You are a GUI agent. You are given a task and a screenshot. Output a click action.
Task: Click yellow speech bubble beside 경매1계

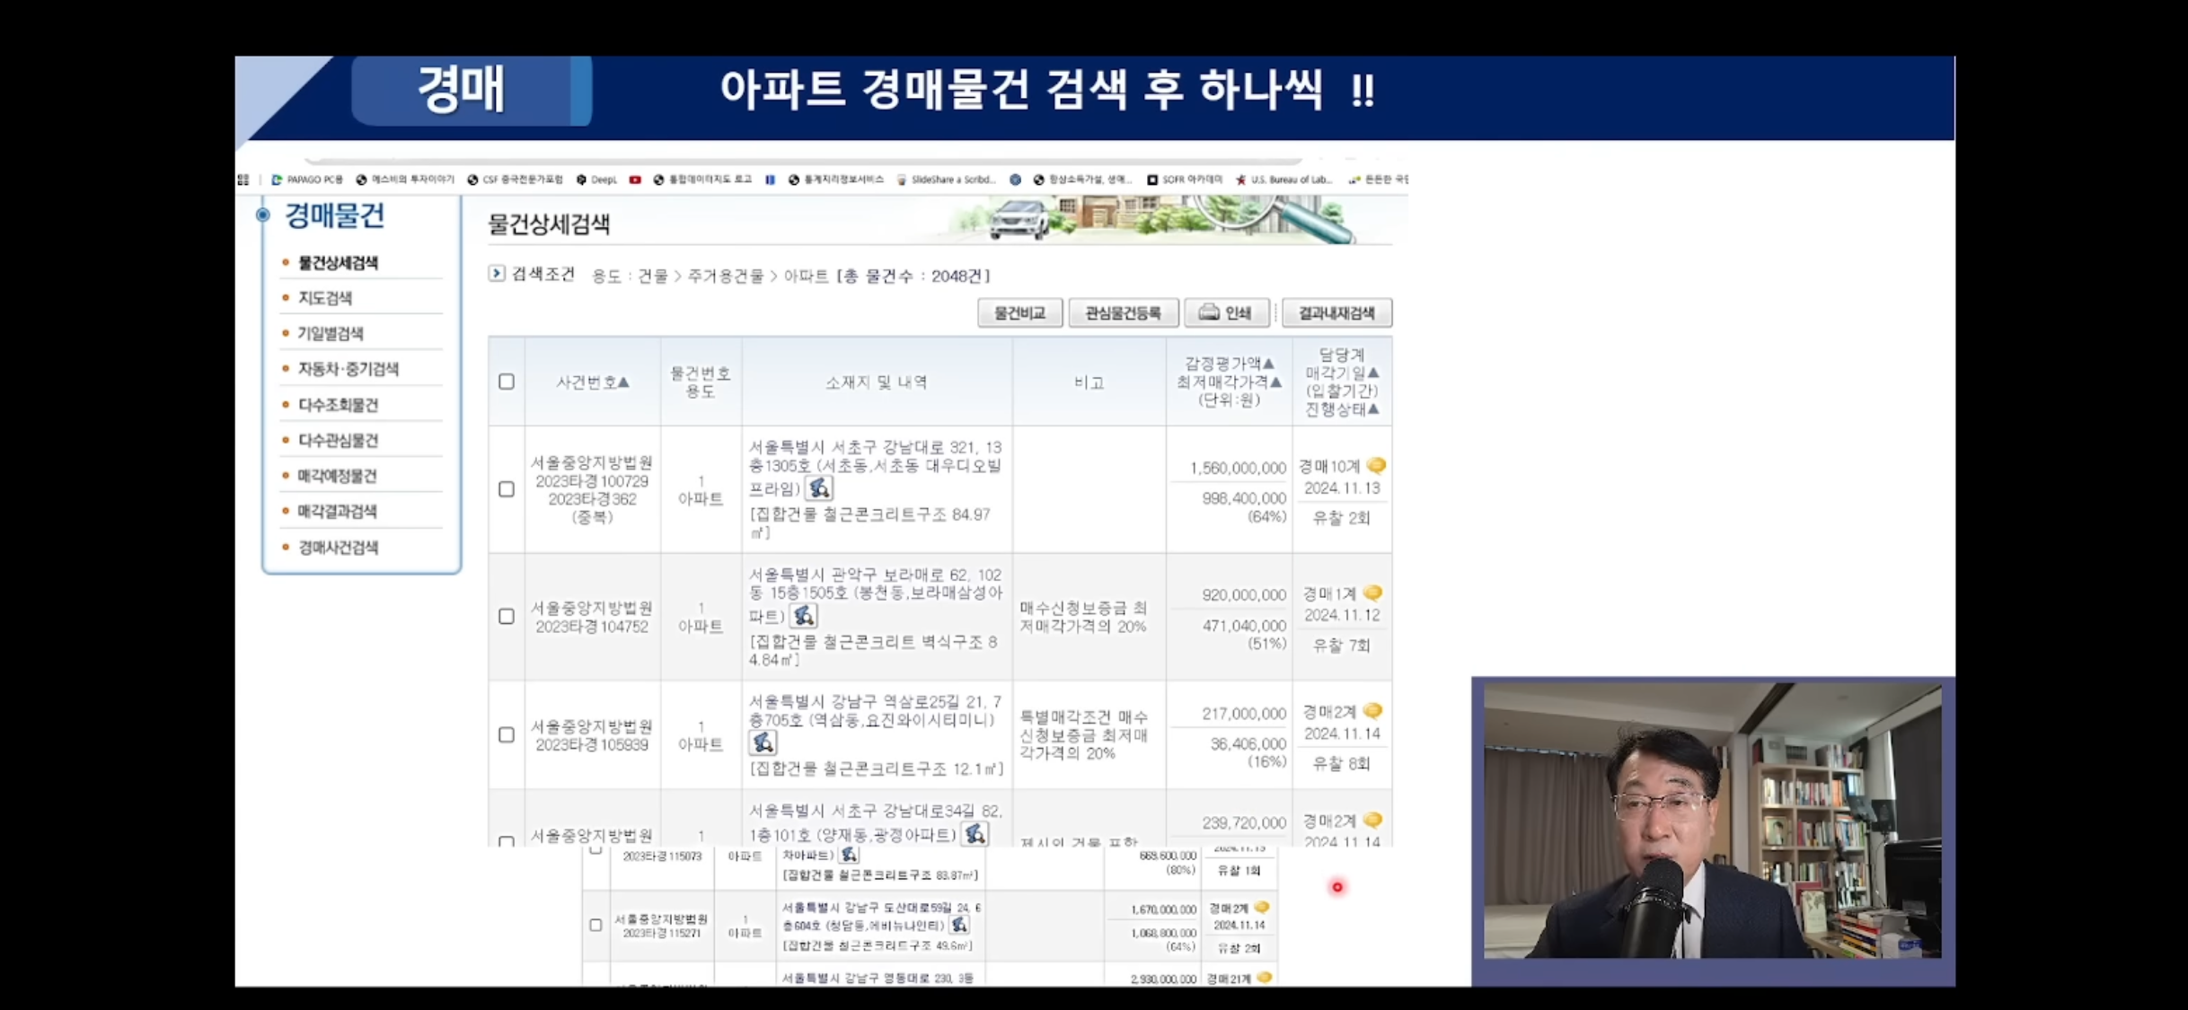[1372, 593]
